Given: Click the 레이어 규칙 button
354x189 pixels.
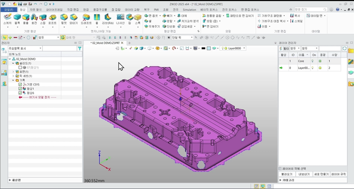Looking at the screenshot, I should pyautogui.click(x=338, y=174).
